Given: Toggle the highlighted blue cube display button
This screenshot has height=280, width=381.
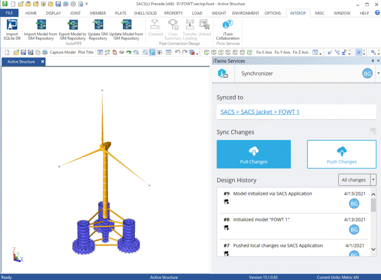Looking at the screenshot, I should [152, 52].
